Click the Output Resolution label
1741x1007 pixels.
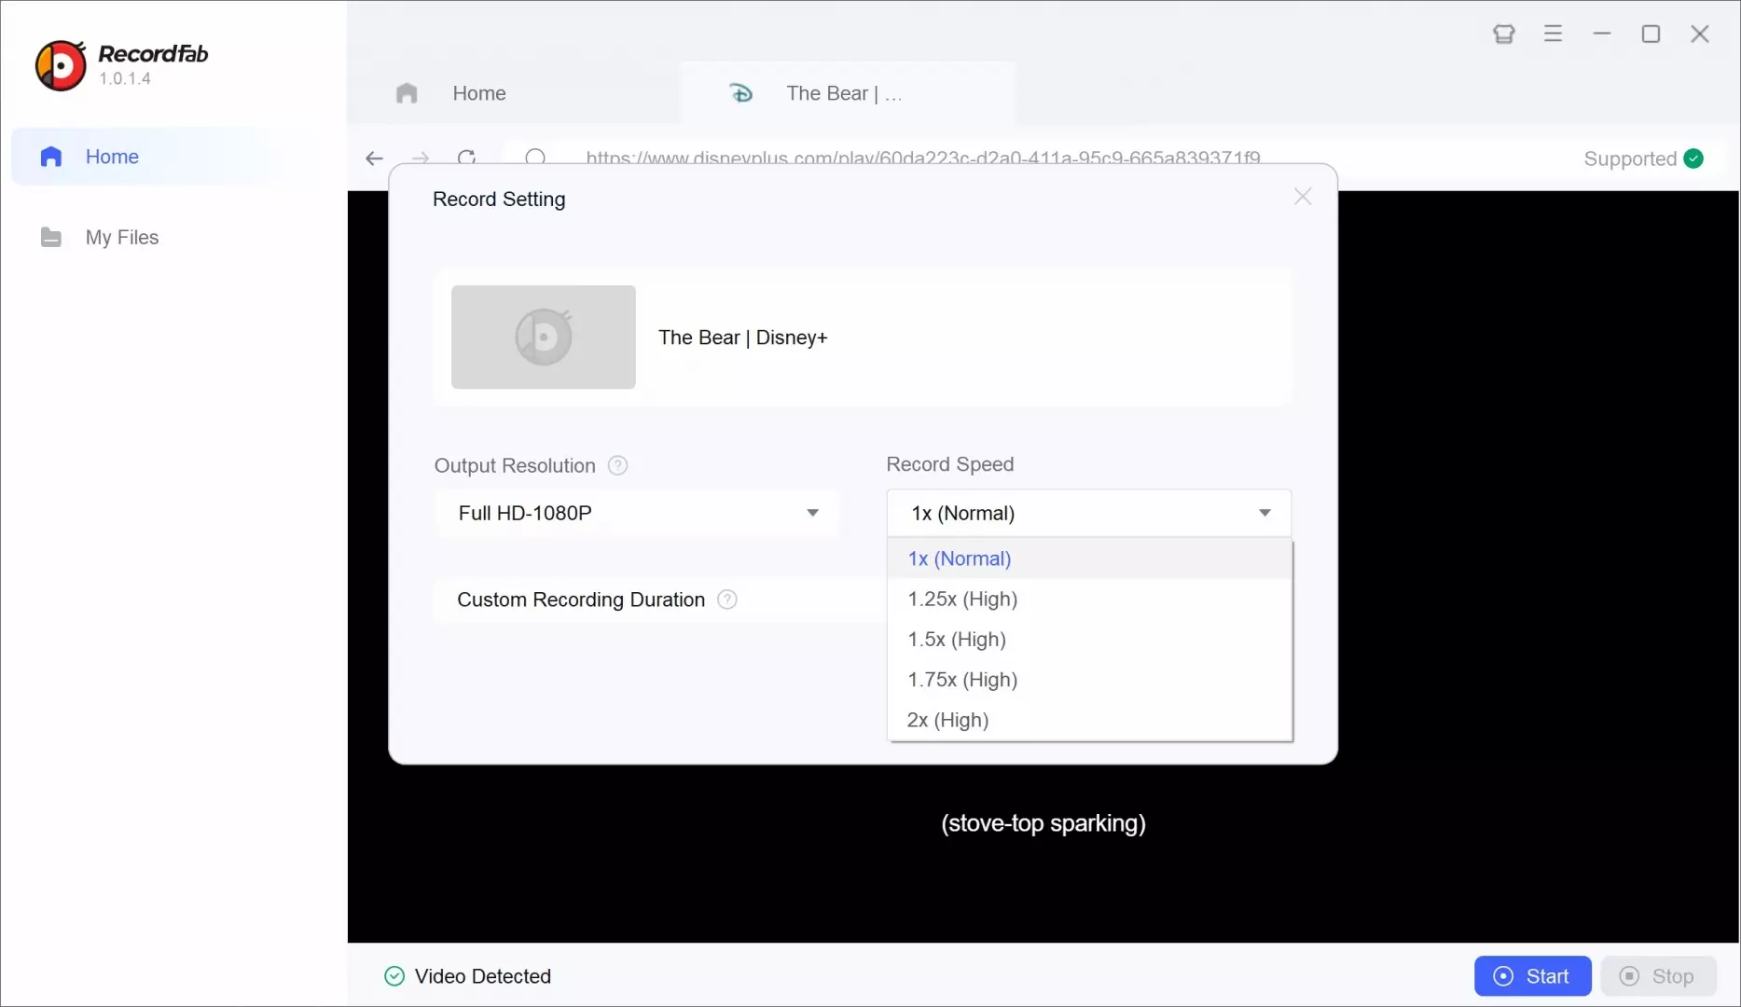tap(515, 466)
